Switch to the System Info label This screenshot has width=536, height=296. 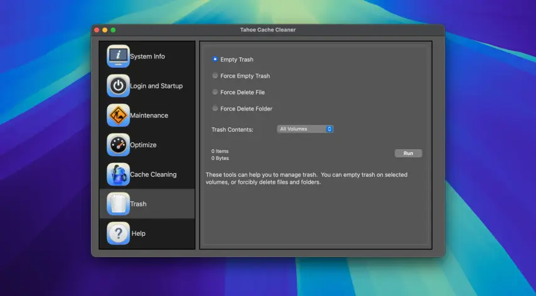pyautogui.click(x=147, y=56)
